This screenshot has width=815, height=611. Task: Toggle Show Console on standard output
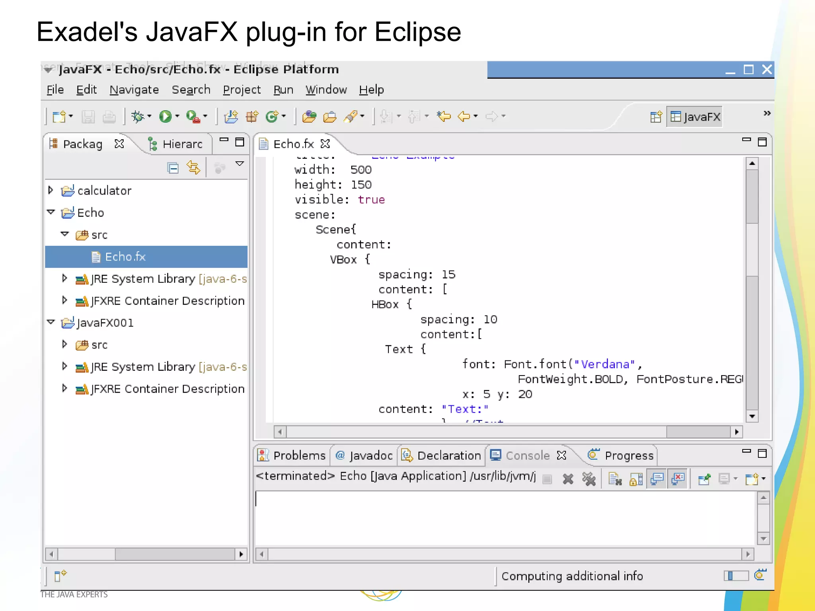pos(657,479)
